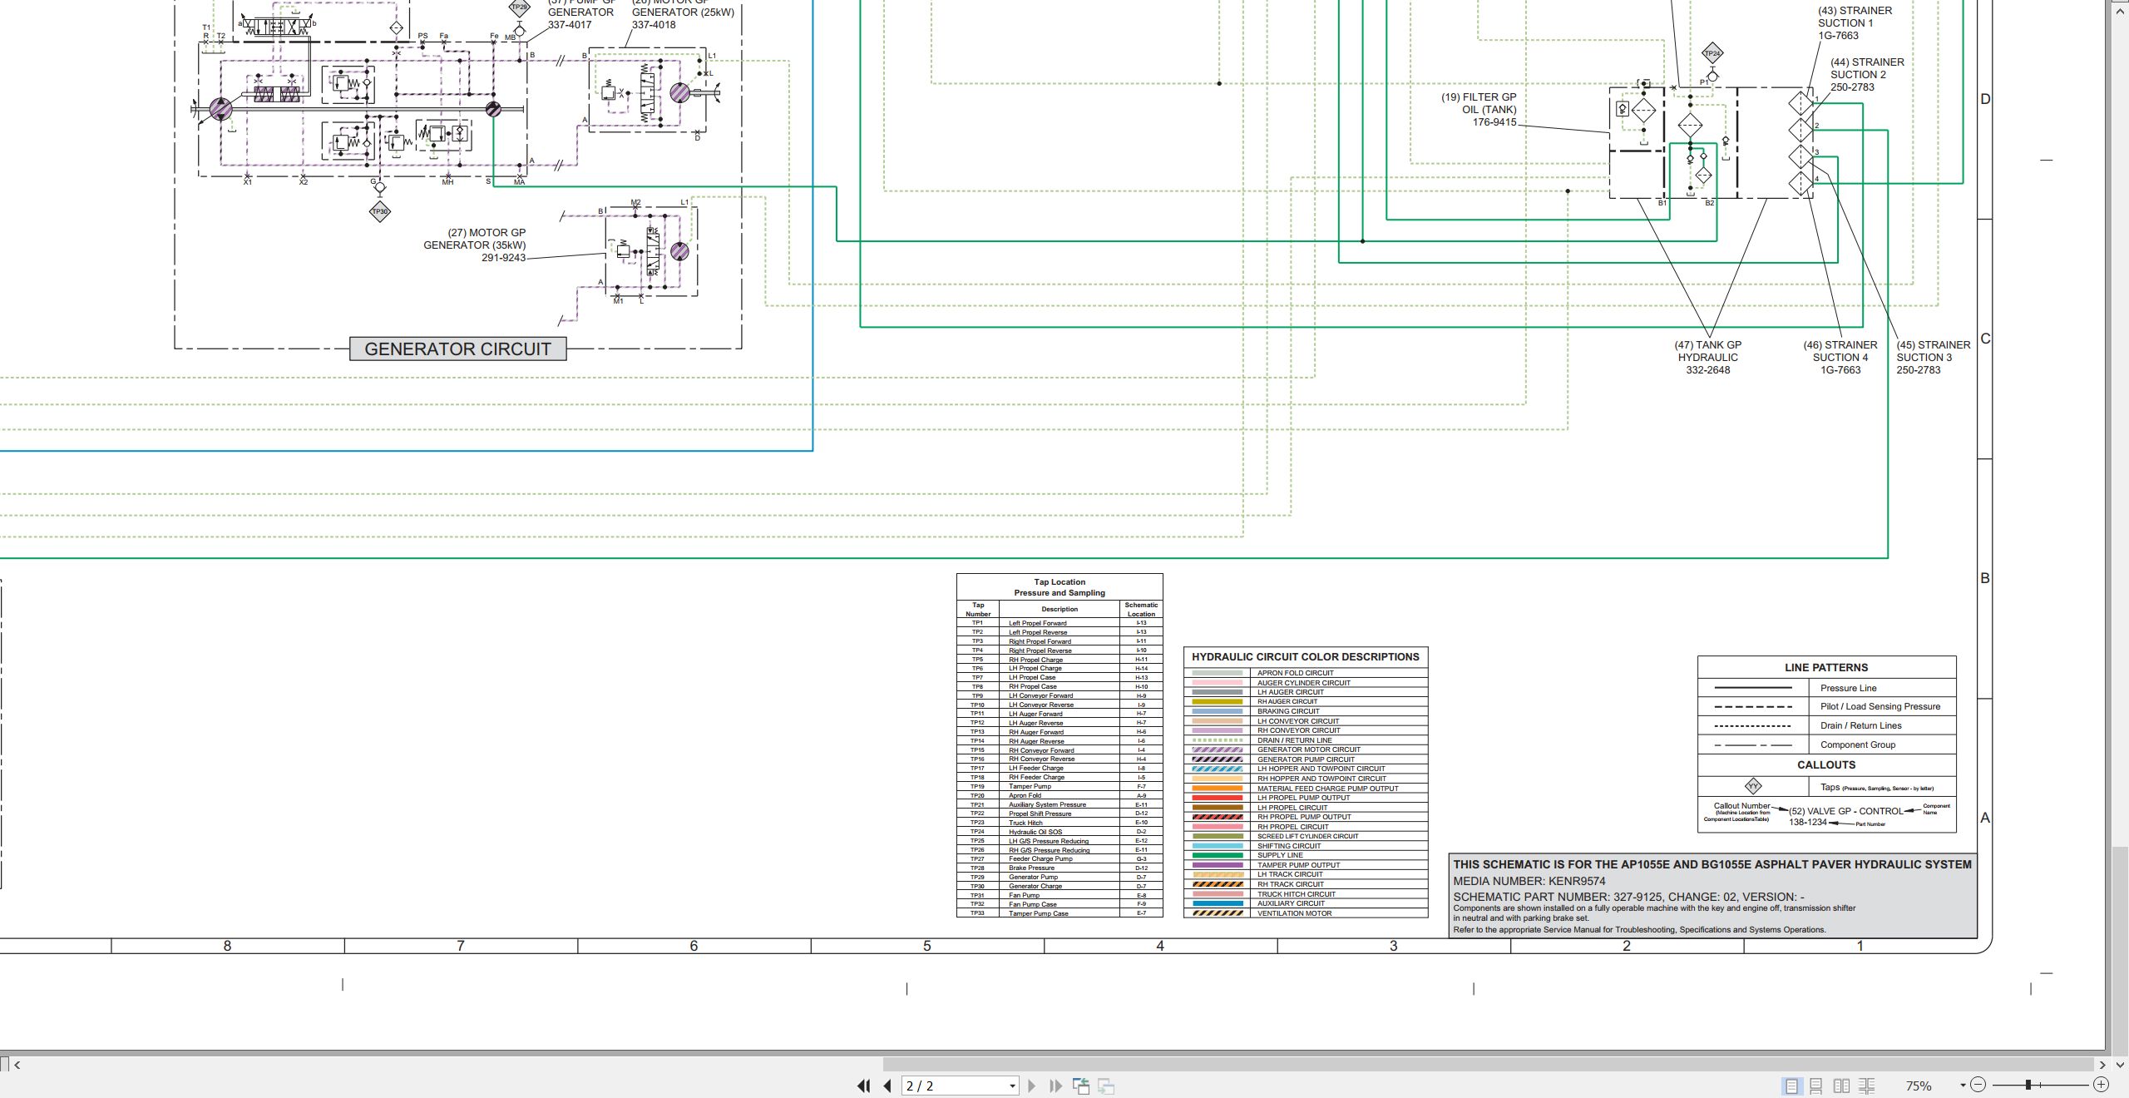
Task: Select continuous scrolling page layout
Action: pyautogui.click(x=1816, y=1086)
